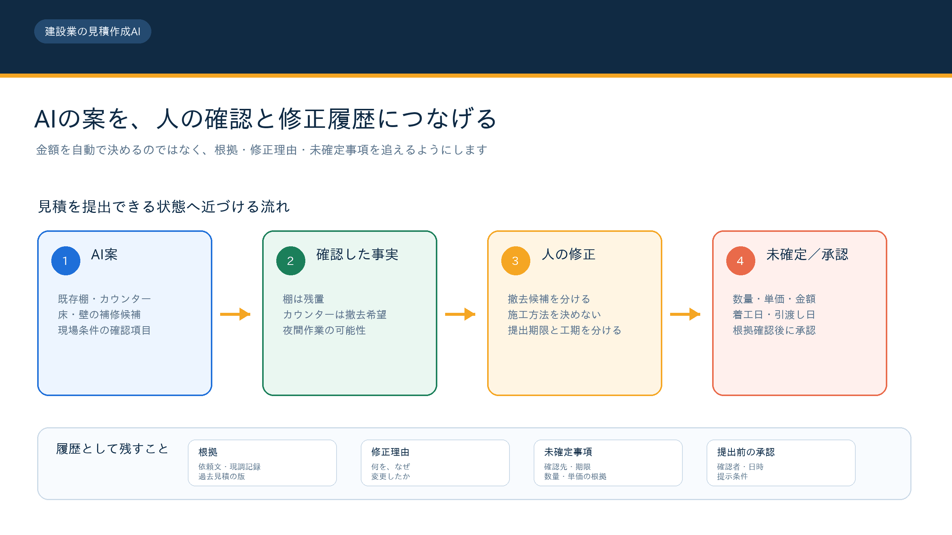Select the 確認した事実 card title
This screenshot has width=952, height=535.
point(357,254)
